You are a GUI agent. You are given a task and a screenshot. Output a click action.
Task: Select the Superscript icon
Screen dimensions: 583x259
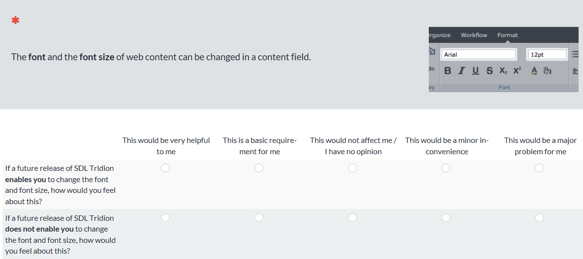coord(517,71)
